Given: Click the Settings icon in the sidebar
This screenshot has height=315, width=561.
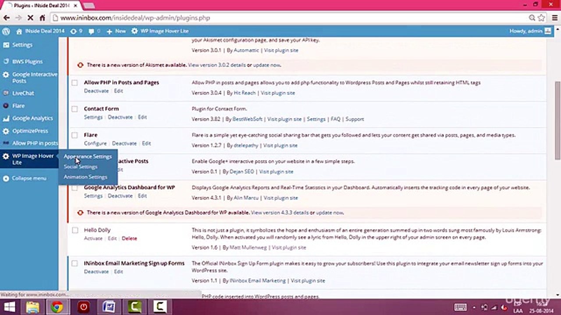Looking at the screenshot, I should point(6,45).
